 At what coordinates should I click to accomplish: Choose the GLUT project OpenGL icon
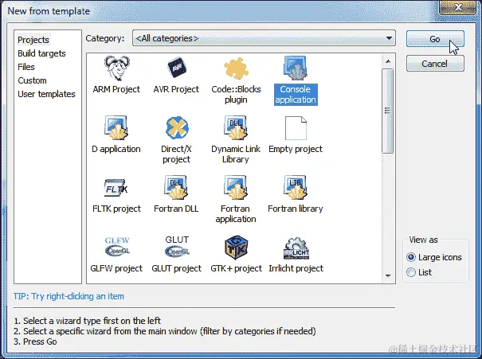[x=177, y=247]
